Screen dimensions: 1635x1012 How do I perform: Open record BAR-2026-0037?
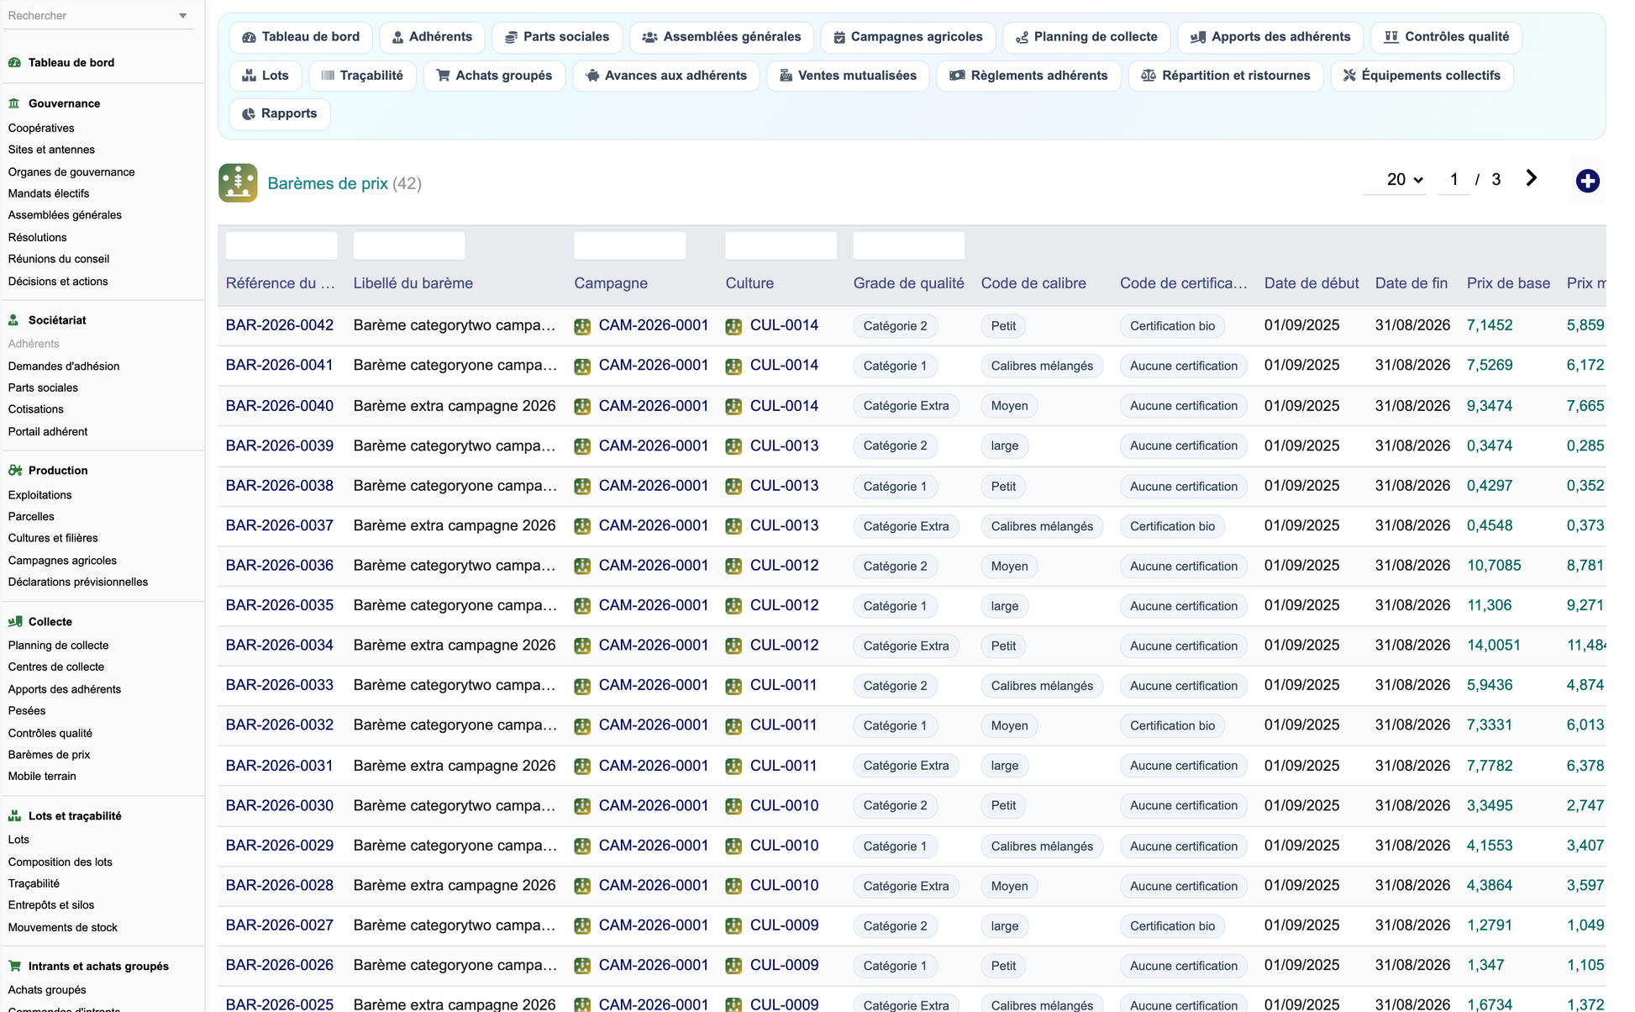click(280, 525)
